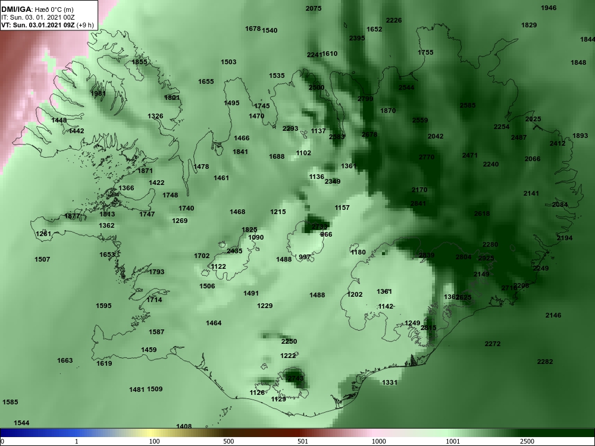Pick the map value 2925
The image size is (595, 446).
coord(486,258)
